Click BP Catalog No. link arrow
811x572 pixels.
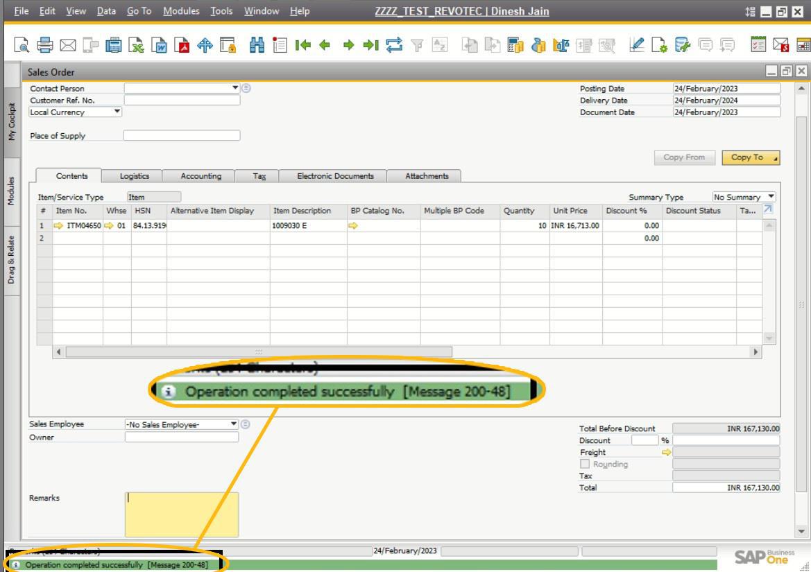352,225
